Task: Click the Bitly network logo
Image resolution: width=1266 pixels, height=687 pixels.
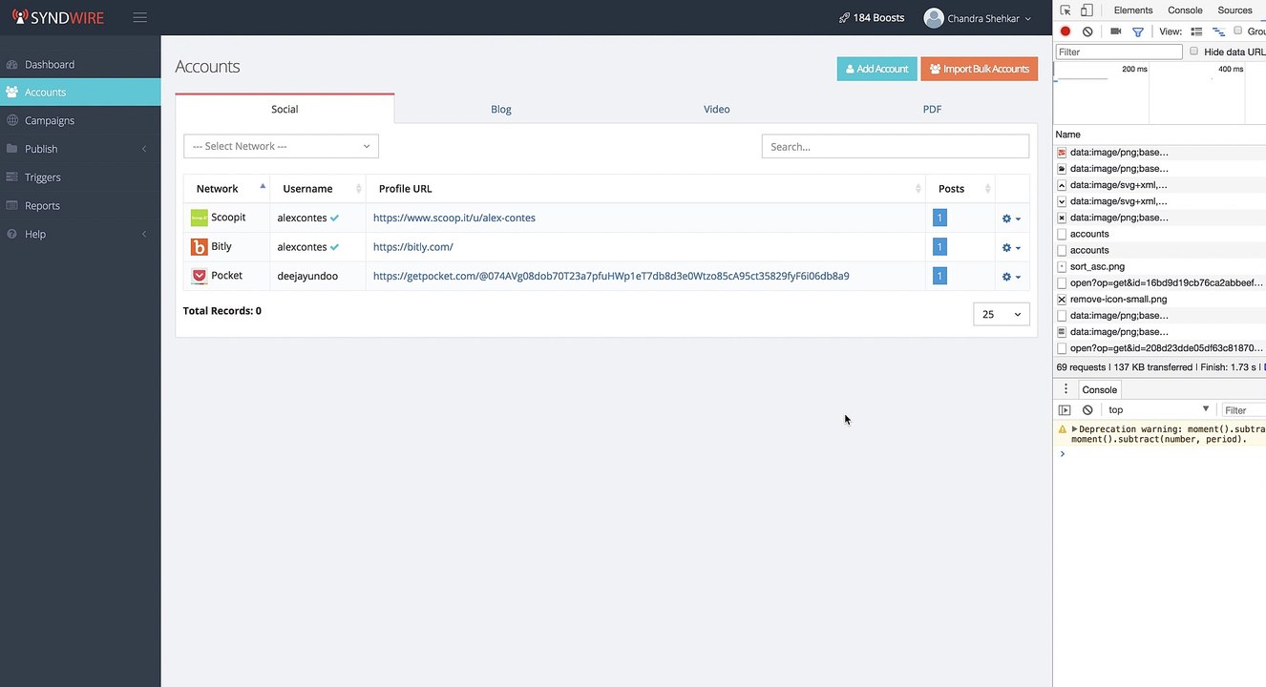Action: pyautogui.click(x=199, y=247)
